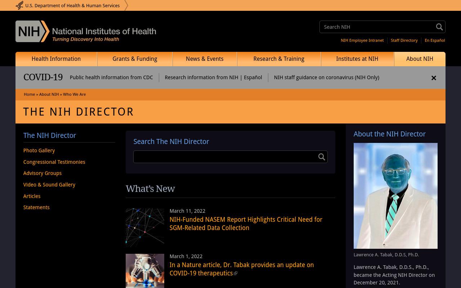This screenshot has width=461, height=288.
Task: Open Video & Sound Gallery in sidebar
Action: pyautogui.click(x=49, y=185)
